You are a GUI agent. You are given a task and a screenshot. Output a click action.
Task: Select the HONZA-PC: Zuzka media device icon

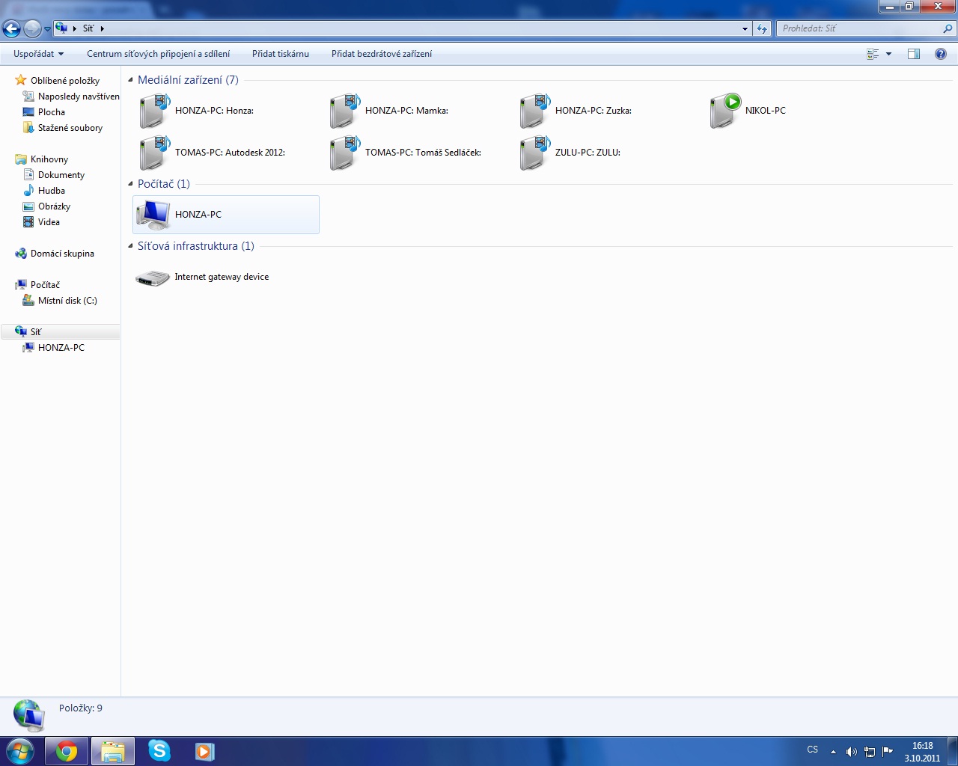pyautogui.click(x=535, y=111)
